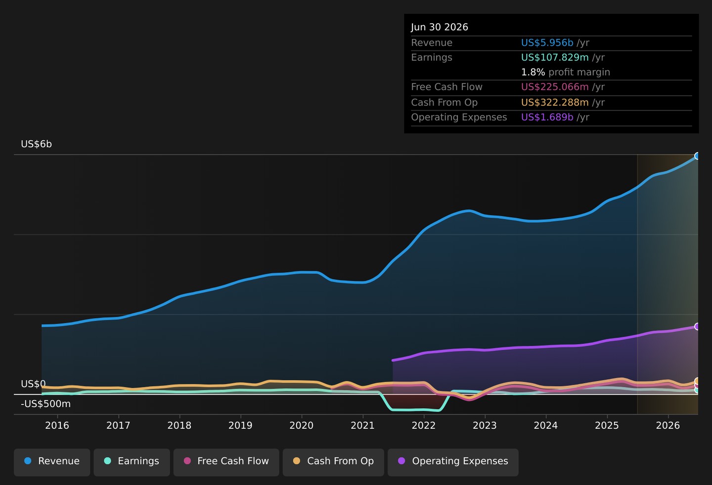Click the 2026 x-axis year label
The width and height of the screenshot is (712, 485).
(x=668, y=426)
